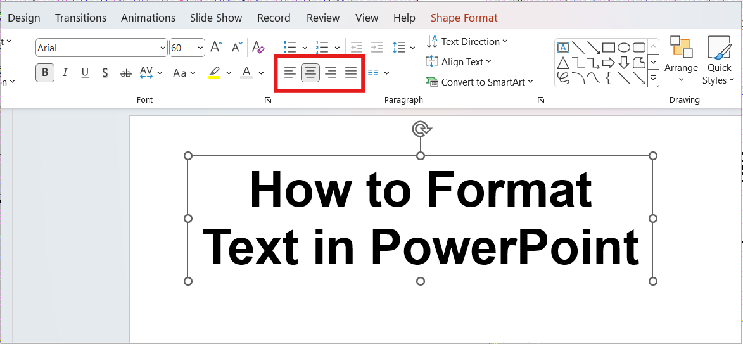Apply yellow text highlight color
The width and height of the screenshot is (743, 344).
click(214, 72)
